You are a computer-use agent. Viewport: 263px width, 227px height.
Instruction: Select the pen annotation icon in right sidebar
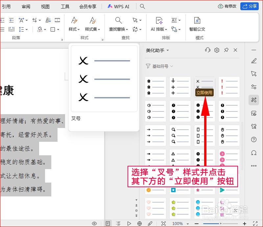coord(253,61)
